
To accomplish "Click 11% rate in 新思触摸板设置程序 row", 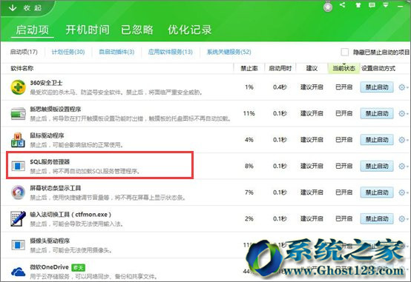I will tap(249, 113).
